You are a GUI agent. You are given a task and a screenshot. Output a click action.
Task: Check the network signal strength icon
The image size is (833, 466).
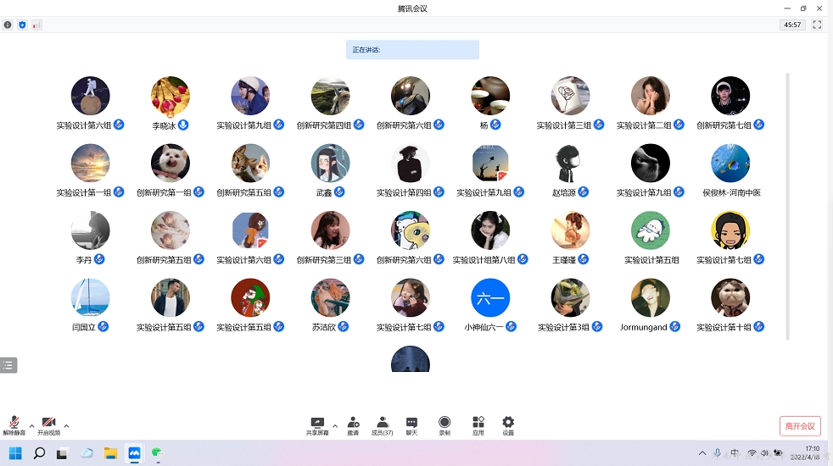(36, 25)
